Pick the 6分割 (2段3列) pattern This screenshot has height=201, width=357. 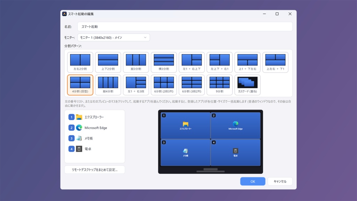point(164,85)
